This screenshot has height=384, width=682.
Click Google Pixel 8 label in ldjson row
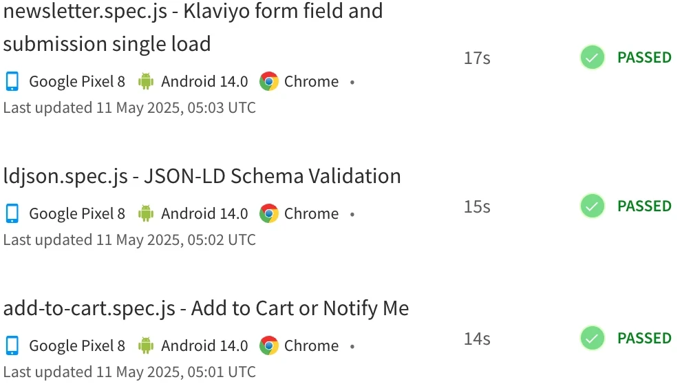pyautogui.click(x=77, y=214)
